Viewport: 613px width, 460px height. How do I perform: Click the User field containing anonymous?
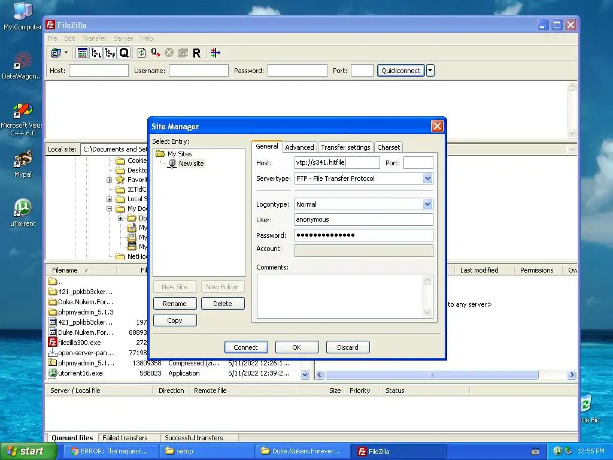point(363,219)
